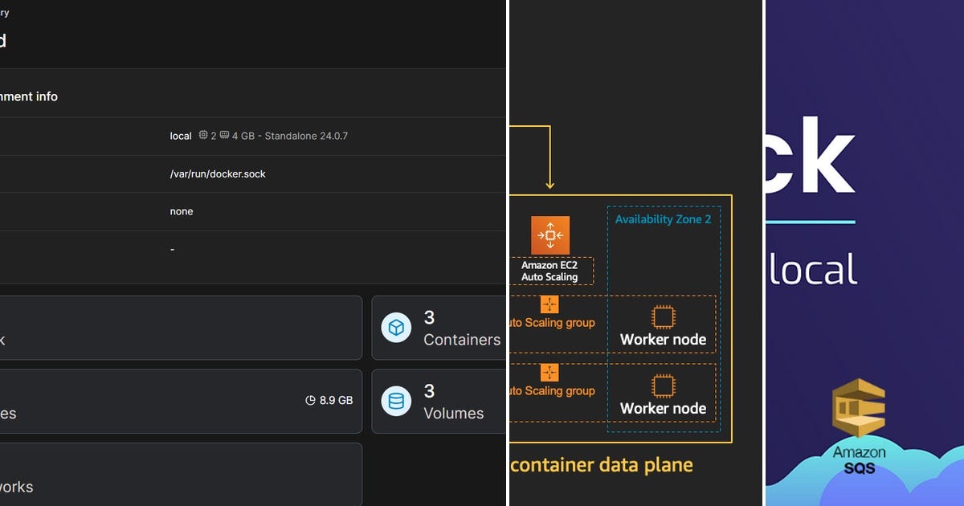964x506 pixels.
Task: Click the Amazon EC2 Auto Scaling icon
Action: (550, 235)
